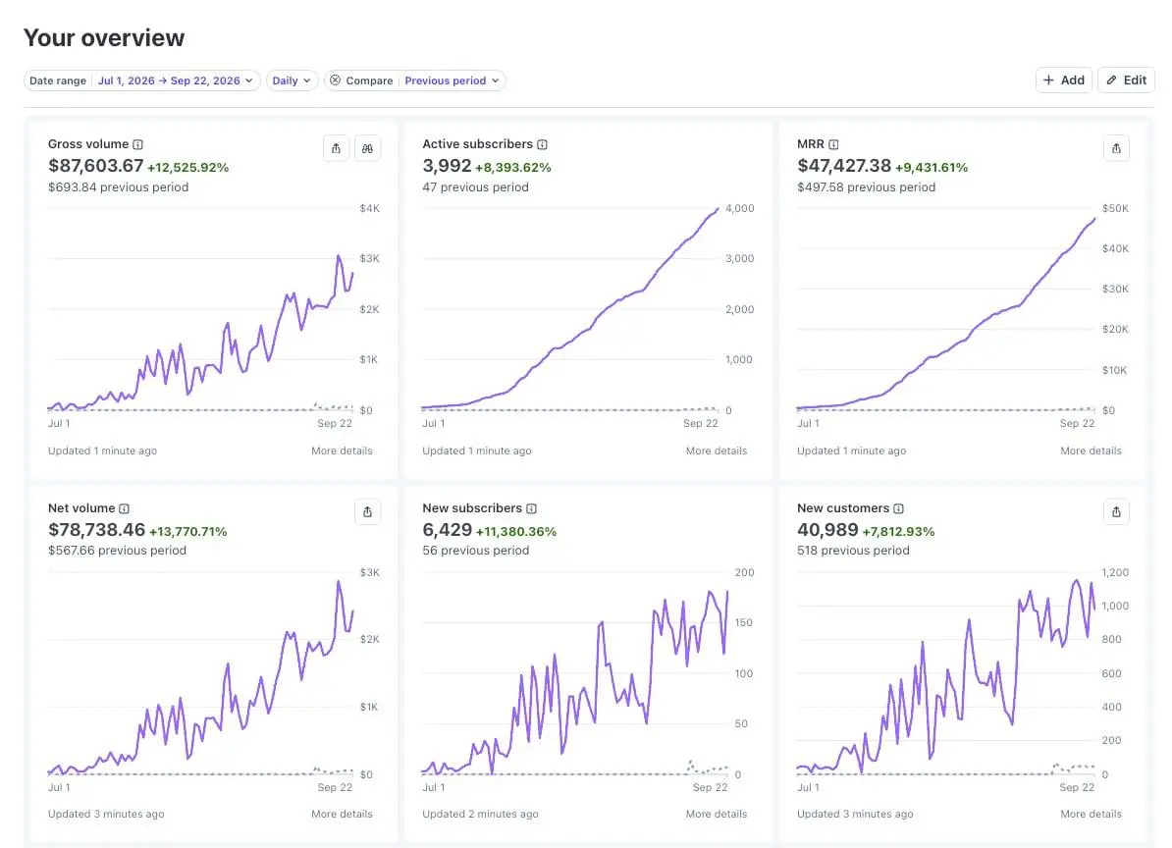The height and width of the screenshot is (848, 1172).
Task: Open More details for MRR
Action: 1091,450
